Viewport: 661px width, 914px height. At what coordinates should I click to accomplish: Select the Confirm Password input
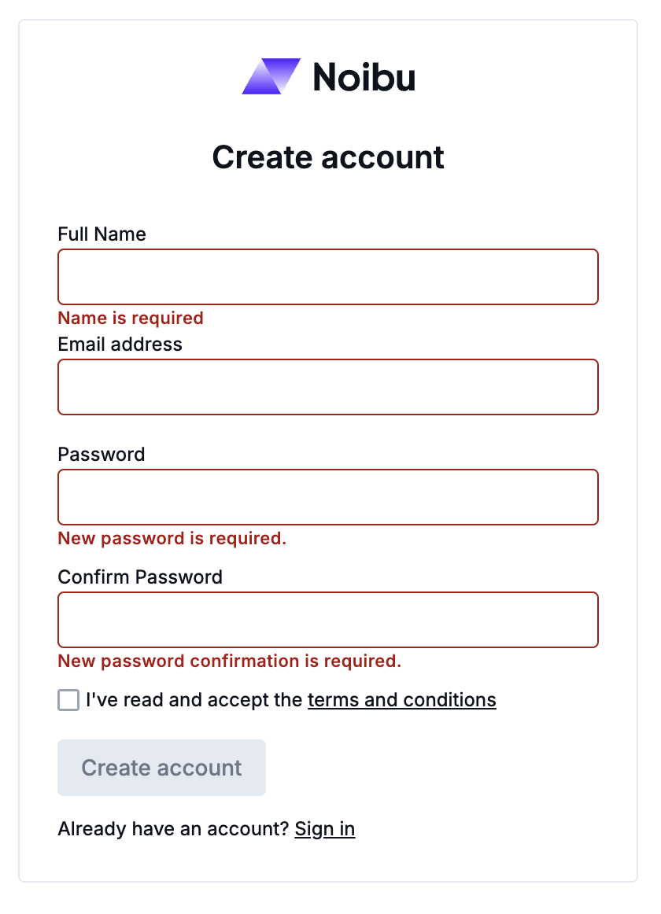coord(328,619)
